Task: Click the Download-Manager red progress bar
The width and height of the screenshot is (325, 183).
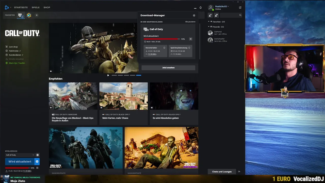Action: click(x=161, y=39)
